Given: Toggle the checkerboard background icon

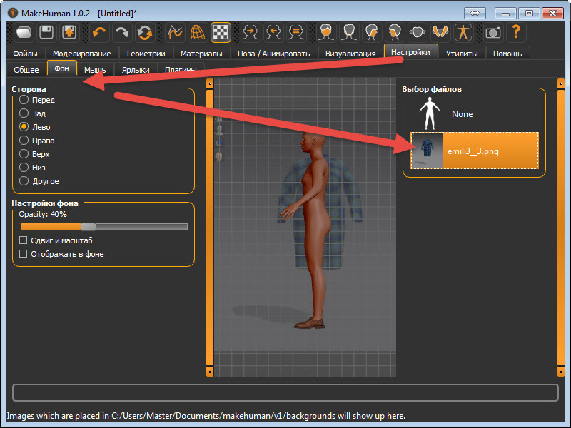Looking at the screenshot, I should [x=221, y=32].
